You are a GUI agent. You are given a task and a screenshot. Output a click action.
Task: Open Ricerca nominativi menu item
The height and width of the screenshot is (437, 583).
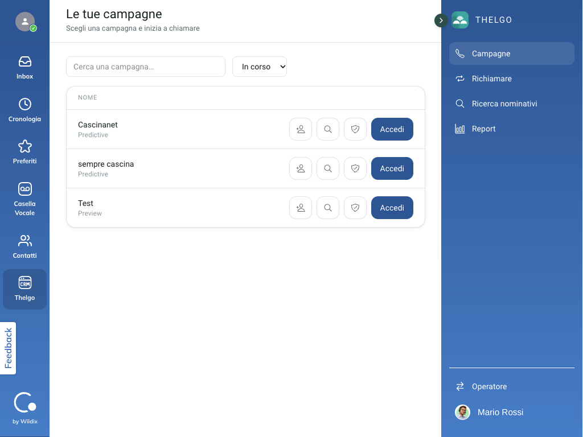pos(512,104)
